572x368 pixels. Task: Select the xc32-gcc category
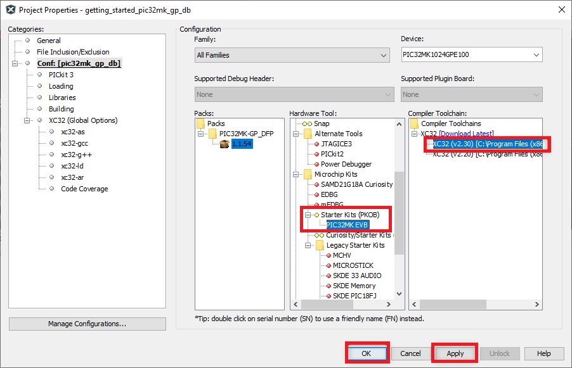(74, 143)
